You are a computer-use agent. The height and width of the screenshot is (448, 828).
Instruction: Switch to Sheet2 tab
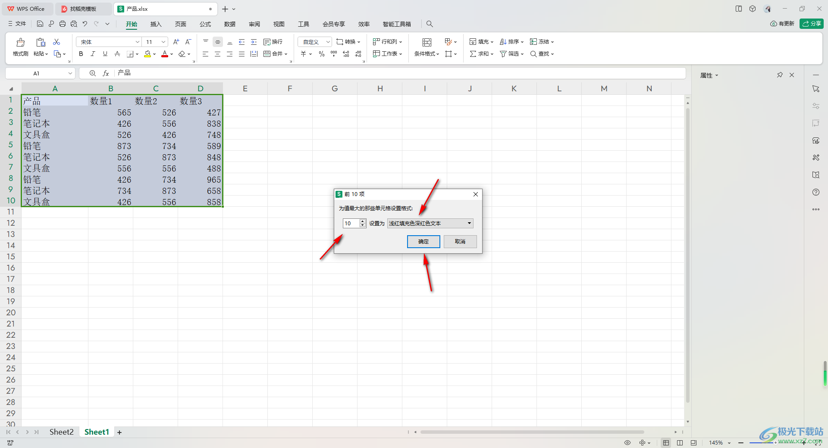pyautogui.click(x=62, y=432)
